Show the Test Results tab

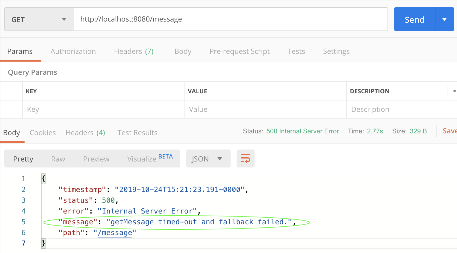137,133
